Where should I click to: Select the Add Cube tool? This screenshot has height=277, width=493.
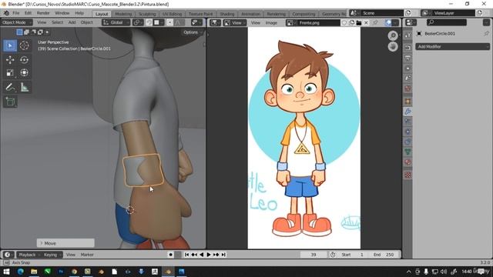coord(10,102)
